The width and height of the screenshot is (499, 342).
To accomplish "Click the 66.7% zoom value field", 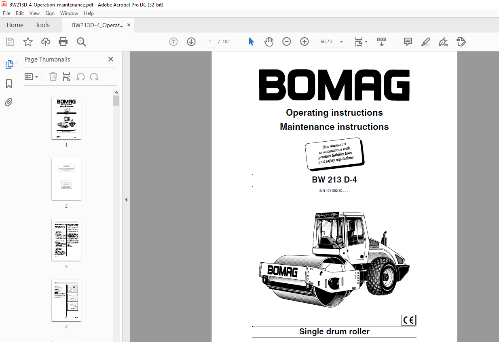I will pyautogui.click(x=327, y=42).
